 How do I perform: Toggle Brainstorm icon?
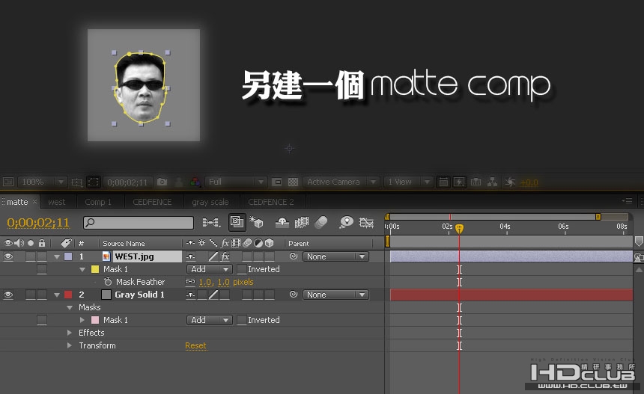[346, 222]
